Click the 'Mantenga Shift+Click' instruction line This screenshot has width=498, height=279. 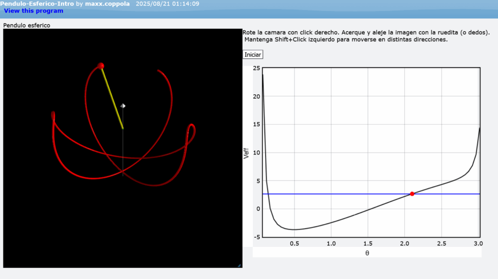346,40
